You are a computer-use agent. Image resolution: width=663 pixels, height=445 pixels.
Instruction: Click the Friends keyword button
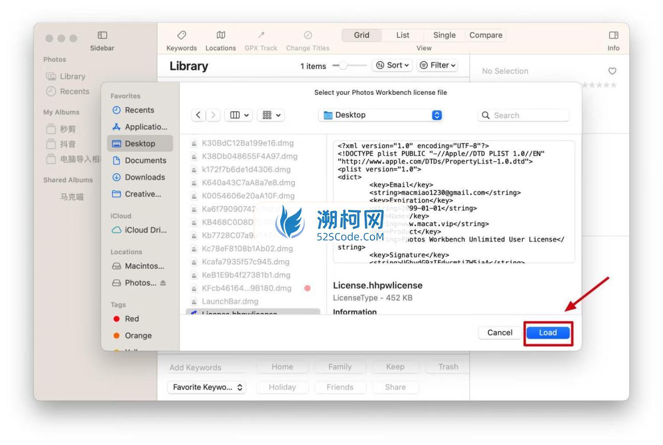(340, 387)
